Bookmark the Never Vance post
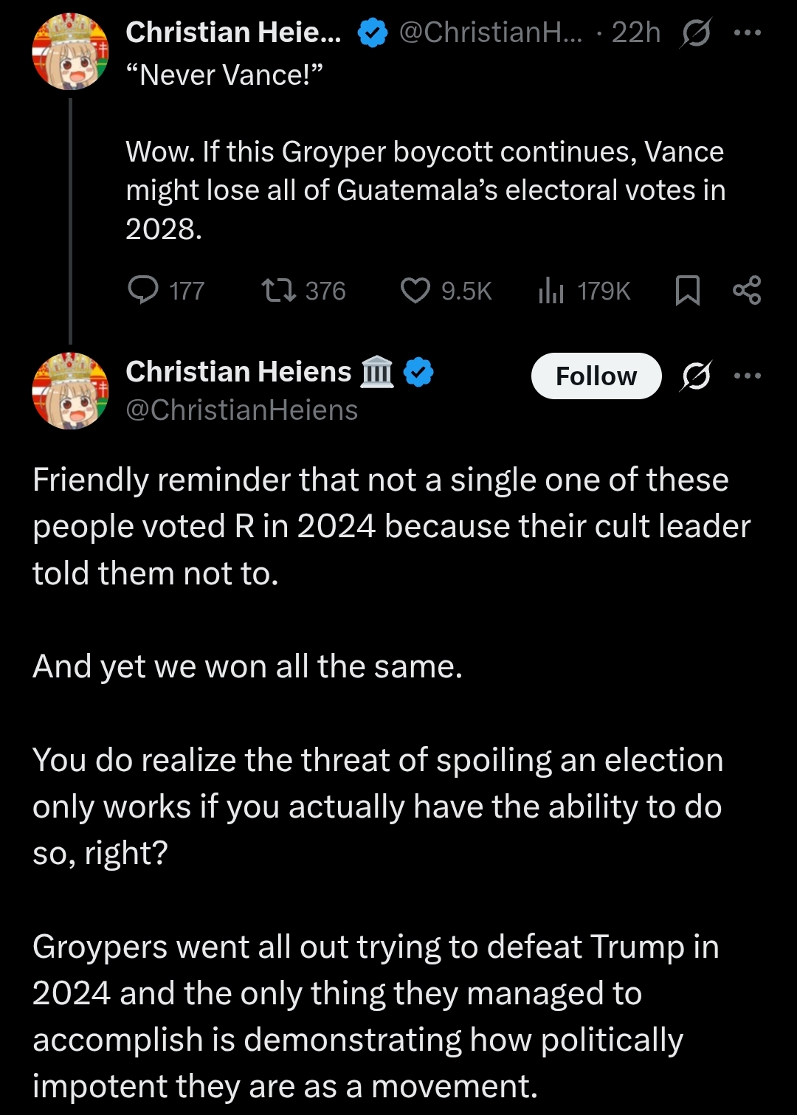The height and width of the screenshot is (1115, 797). (688, 290)
